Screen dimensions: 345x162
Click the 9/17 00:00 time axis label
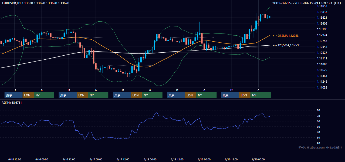[x=96, y=159]
